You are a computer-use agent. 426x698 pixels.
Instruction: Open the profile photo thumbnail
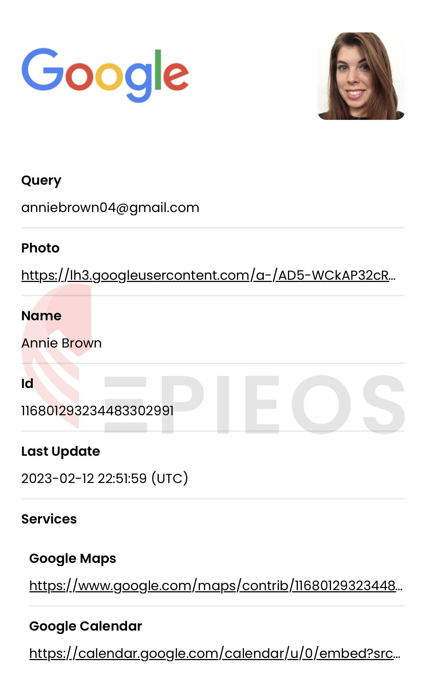361,76
